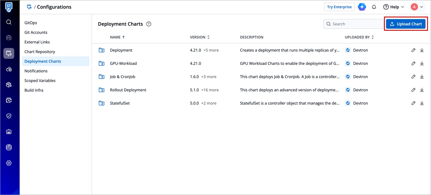Select Scoped Variables in side menu
The height and width of the screenshot is (195, 431).
tap(40, 81)
